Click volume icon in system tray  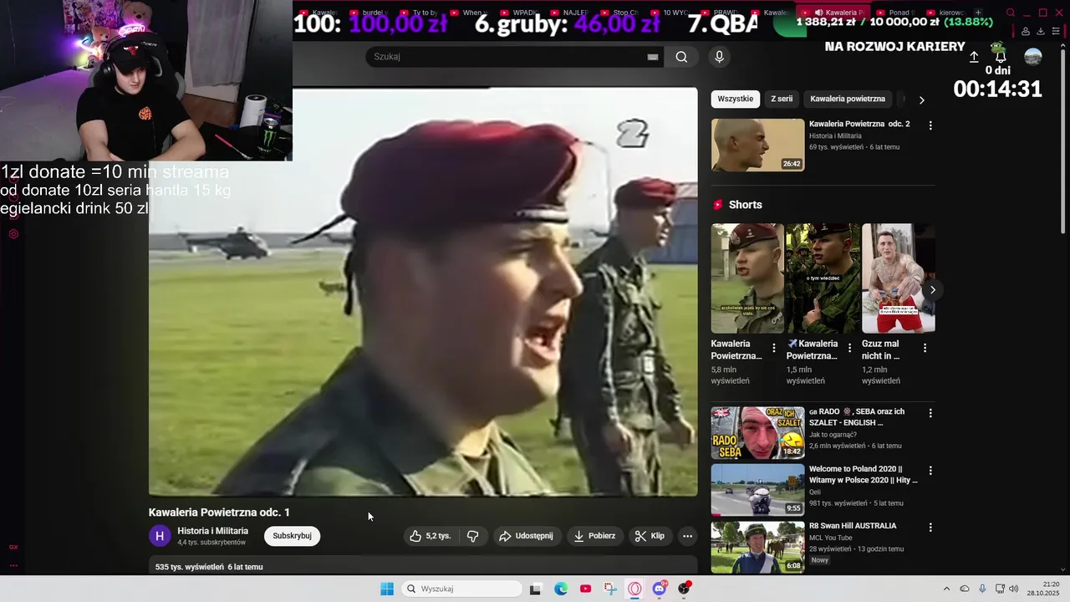[x=1013, y=589]
